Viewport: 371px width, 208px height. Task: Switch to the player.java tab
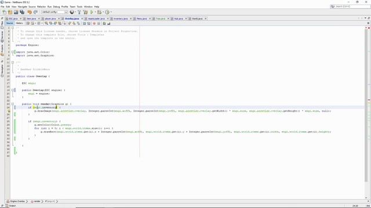[x=50, y=18]
